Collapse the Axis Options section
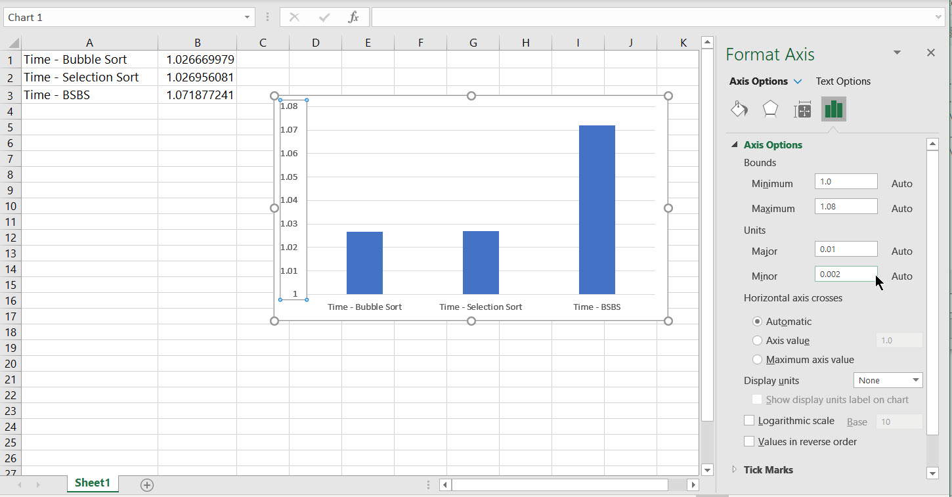The image size is (952, 497). click(735, 145)
